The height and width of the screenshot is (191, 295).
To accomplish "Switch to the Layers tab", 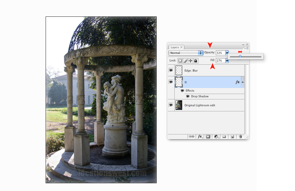I will click(175, 47).
